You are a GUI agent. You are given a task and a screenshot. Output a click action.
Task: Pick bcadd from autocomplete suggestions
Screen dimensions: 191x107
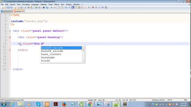pyautogui.click(x=61, y=61)
